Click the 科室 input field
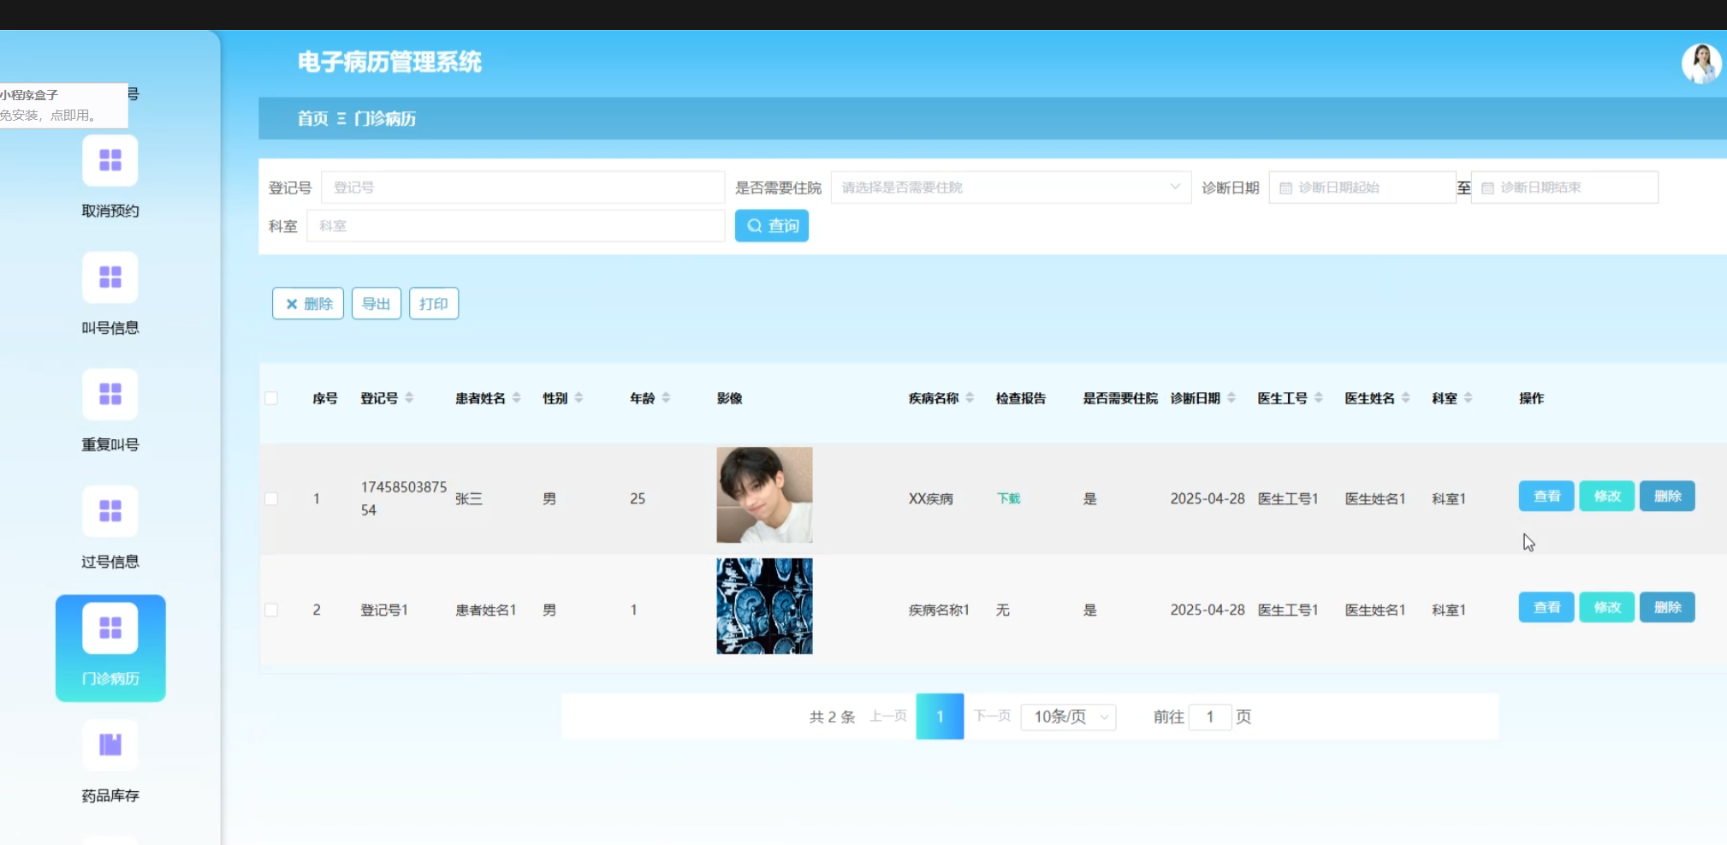 [515, 226]
